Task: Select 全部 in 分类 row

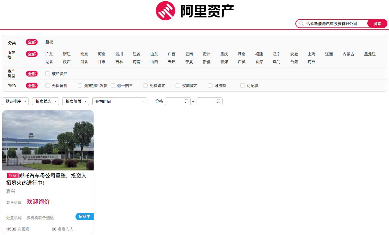Action: point(32,42)
